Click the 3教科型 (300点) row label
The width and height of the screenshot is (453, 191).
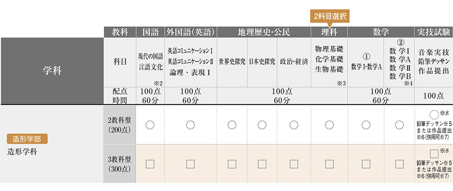(x=120, y=164)
